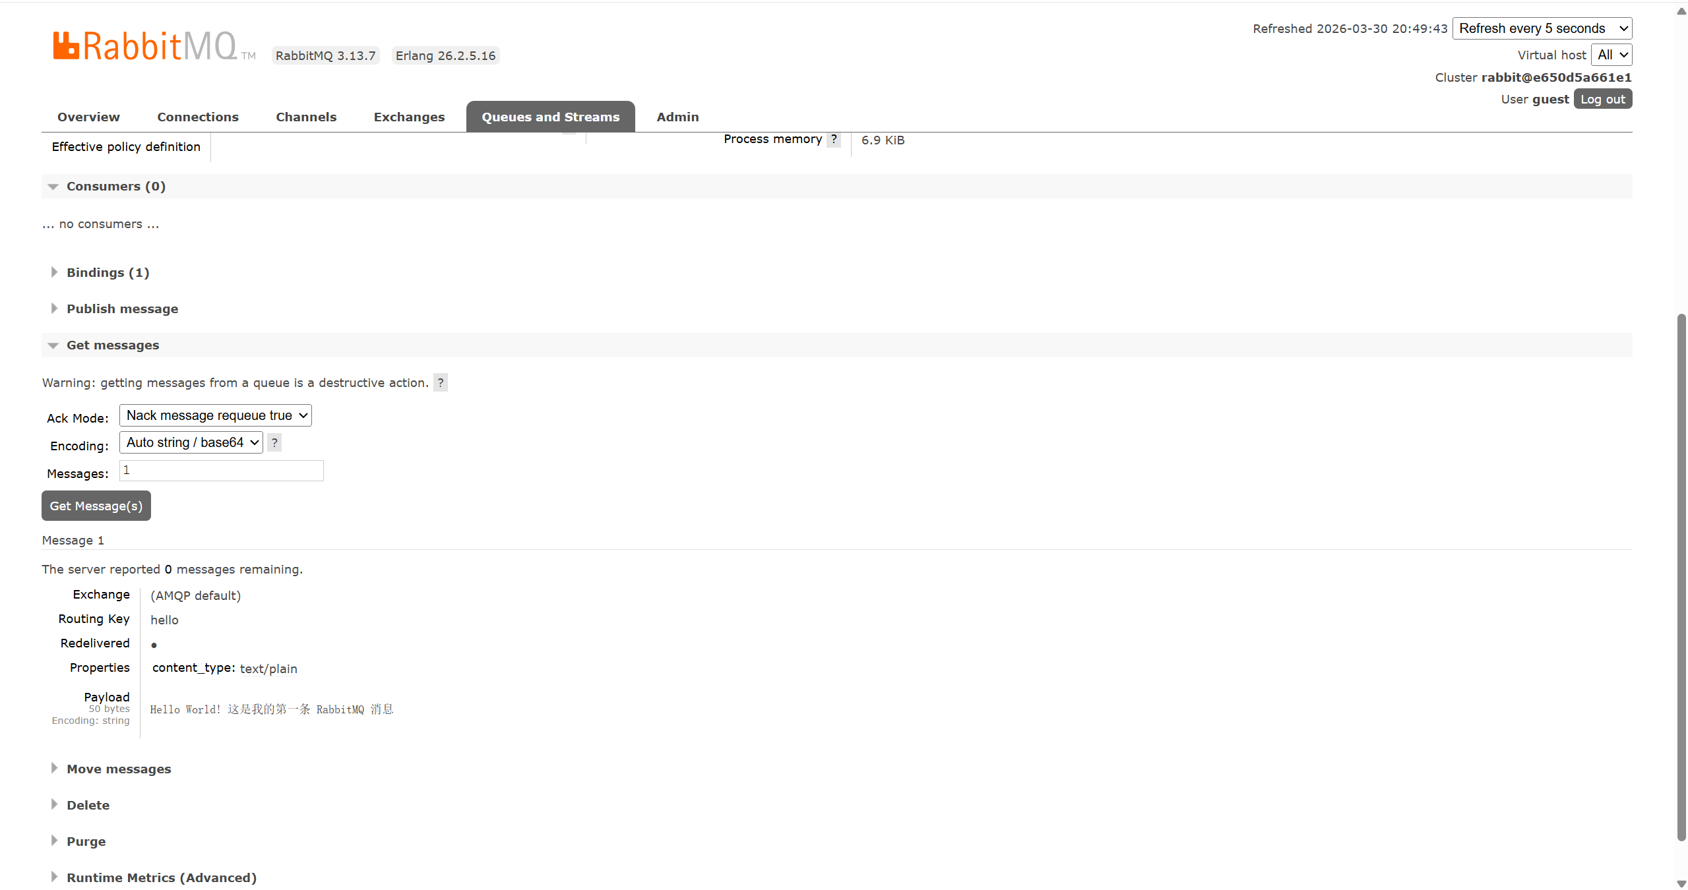Click the Effective policy definition label
This screenshot has height=890, width=1688.
point(126,146)
